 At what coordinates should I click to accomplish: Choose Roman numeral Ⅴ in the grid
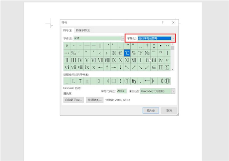tap(87, 60)
